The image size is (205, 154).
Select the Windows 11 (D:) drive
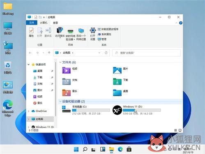click(x=137, y=110)
